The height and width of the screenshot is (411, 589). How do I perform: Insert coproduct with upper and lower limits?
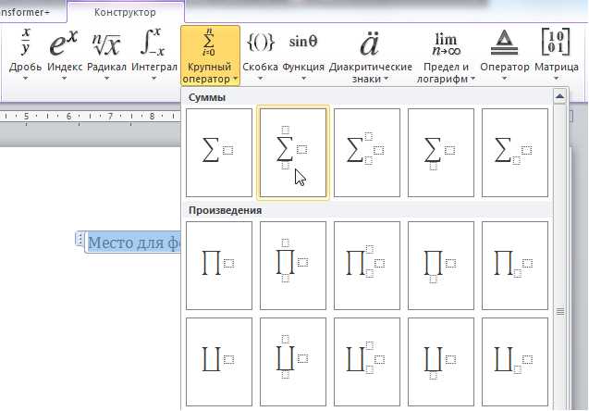[x=293, y=362]
